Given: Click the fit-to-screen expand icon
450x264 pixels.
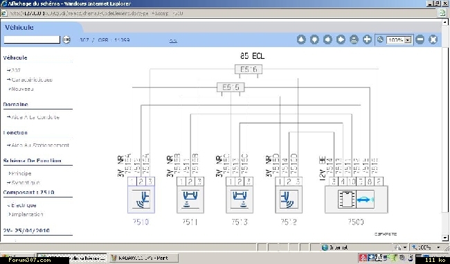Looking at the screenshot, I should tap(433, 39).
